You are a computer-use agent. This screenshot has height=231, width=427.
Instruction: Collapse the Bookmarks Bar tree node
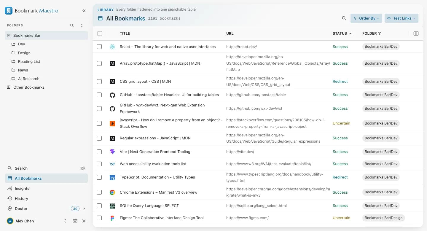pos(9,36)
